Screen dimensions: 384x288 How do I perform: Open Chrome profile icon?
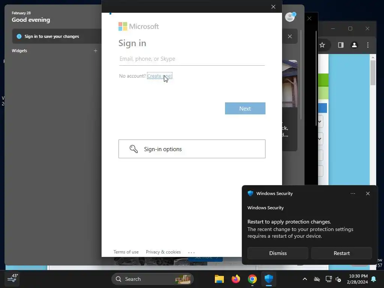[x=354, y=45]
